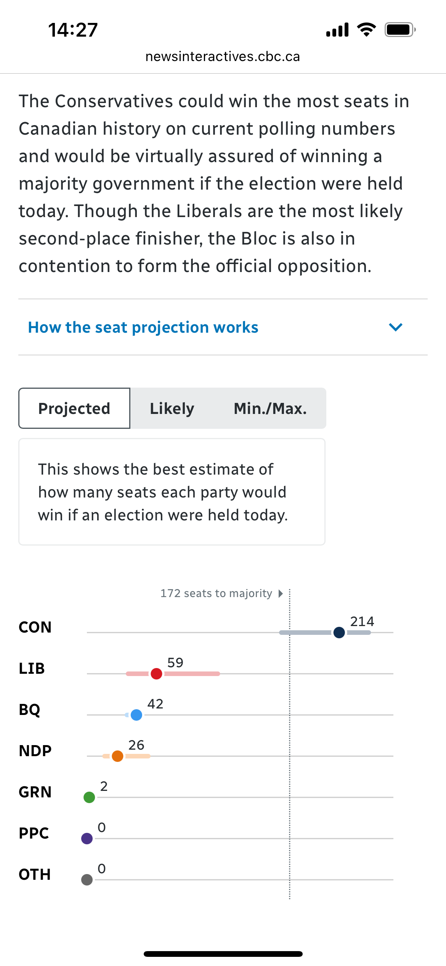Click the OTH grey dot
The image size is (446, 966).
coord(87,880)
